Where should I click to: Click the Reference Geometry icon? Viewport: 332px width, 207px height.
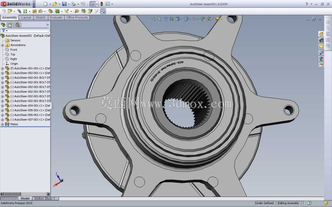(x=67, y=11)
